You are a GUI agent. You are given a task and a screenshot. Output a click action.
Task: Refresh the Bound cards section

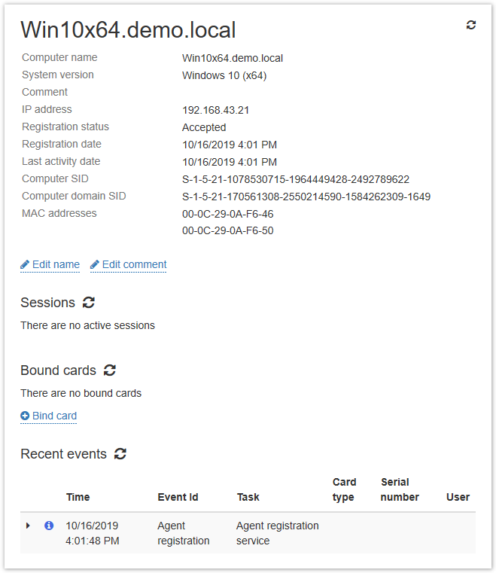click(110, 370)
